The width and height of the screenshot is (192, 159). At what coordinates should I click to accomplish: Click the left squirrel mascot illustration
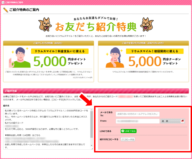(45, 24)
